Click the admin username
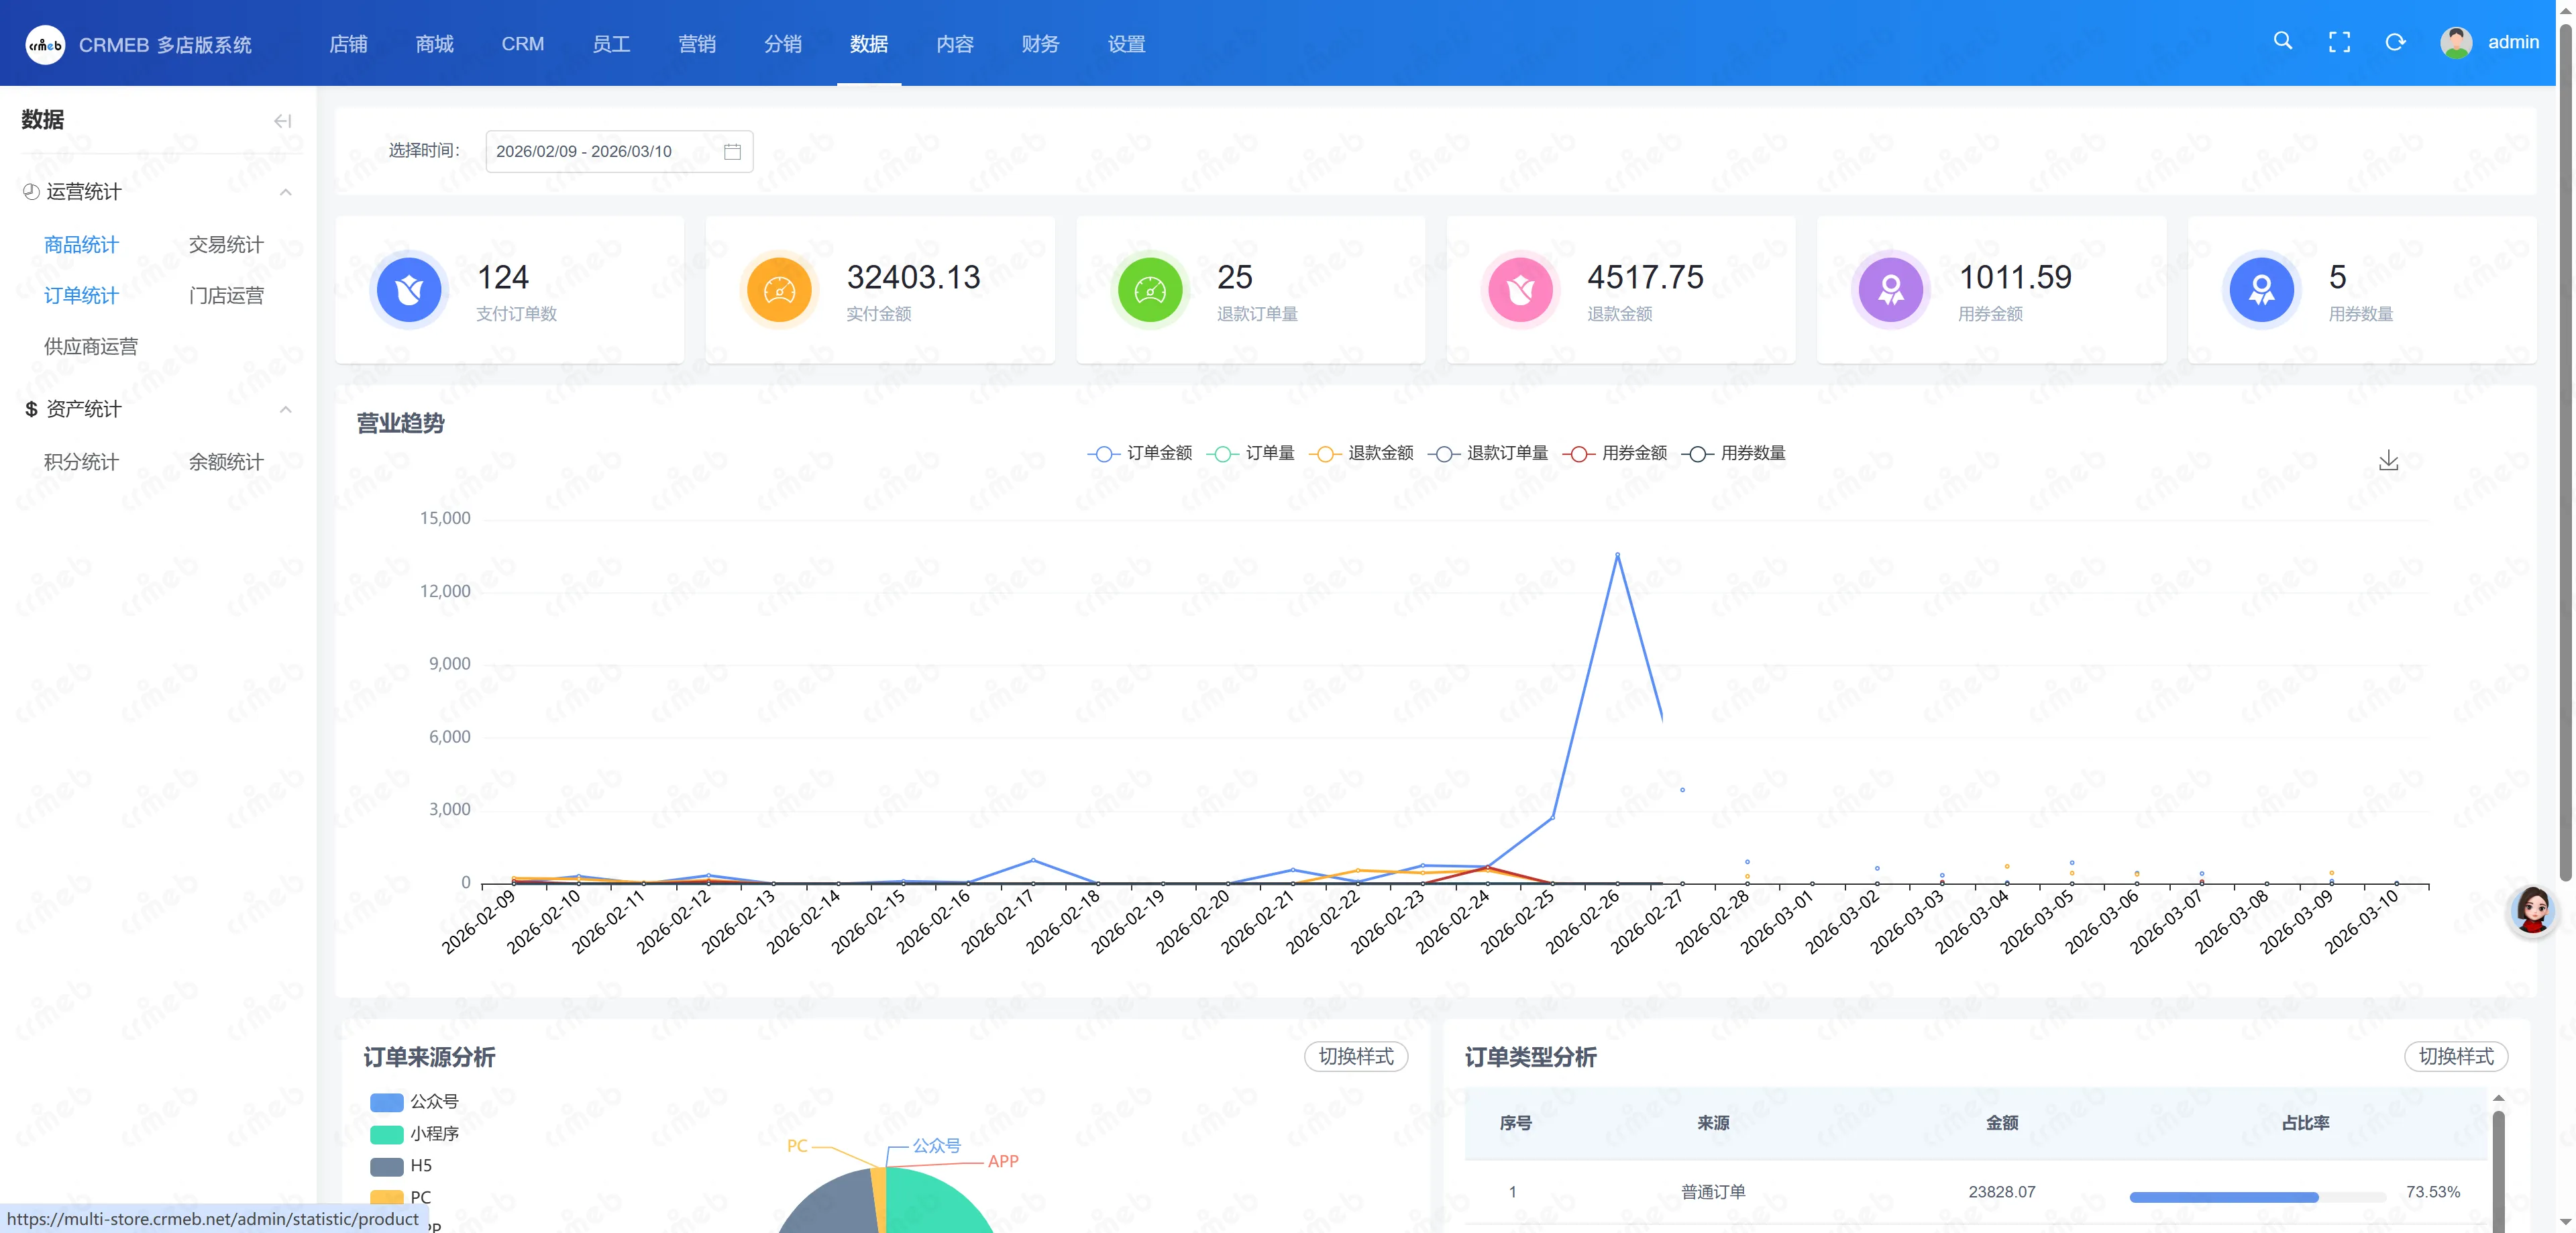Viewport: 2576px width, 1233px height. [2513, 42]
